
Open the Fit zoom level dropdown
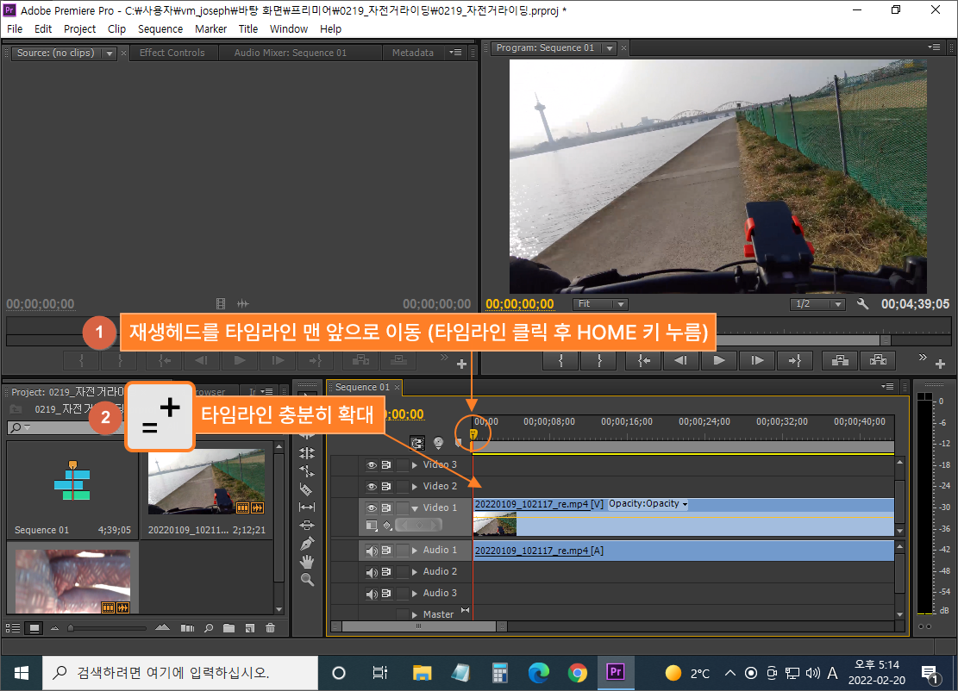click(600, 303)
